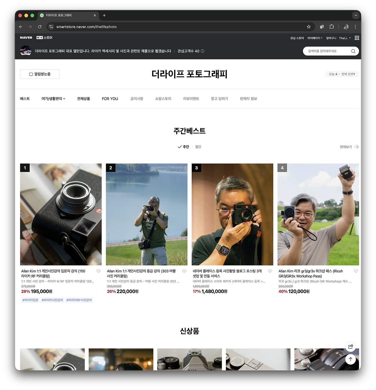The image size is (376, 390).
Task: Click the 195,000원 price text
Action: pos(41,291)
